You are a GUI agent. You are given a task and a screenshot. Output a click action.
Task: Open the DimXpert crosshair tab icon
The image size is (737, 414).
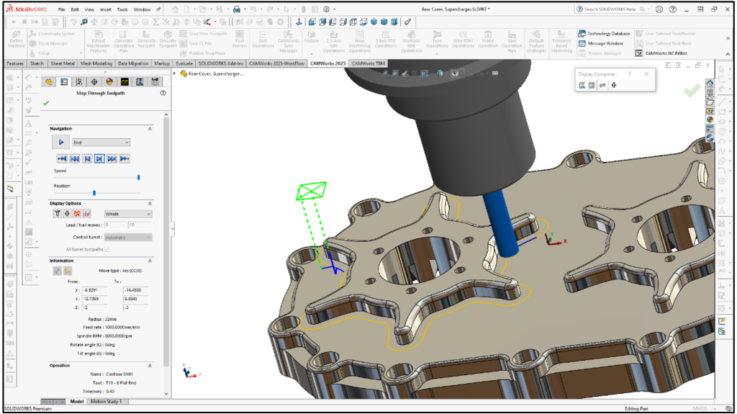point(94,82)
